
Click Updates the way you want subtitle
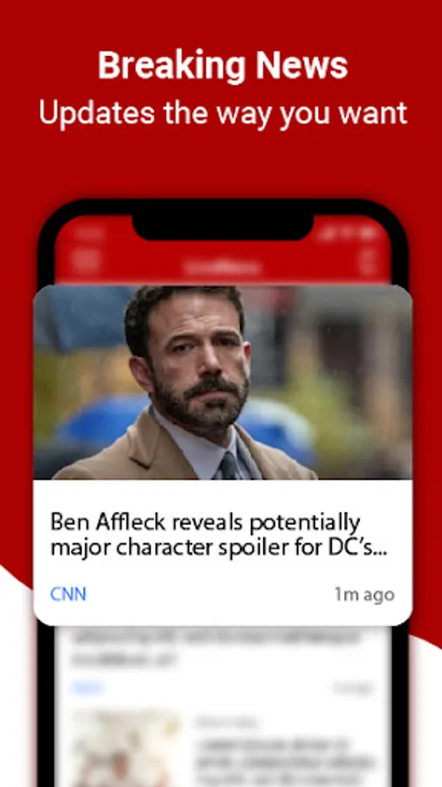click(223, 114)
